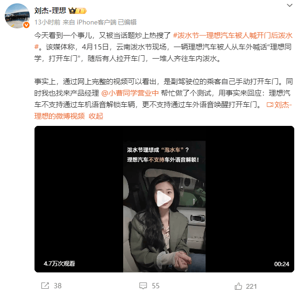Open the @小曹同学营业中 mention
The height and width of the screenshot is (295, 300).
130,93
